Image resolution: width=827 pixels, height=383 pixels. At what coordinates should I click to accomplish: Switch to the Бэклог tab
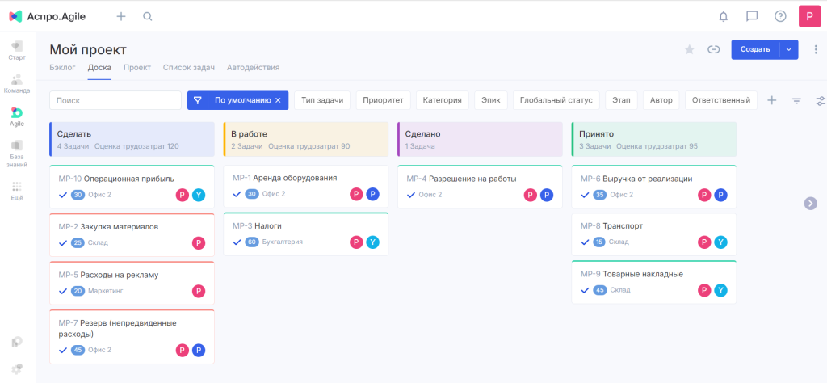pos(62,68)
